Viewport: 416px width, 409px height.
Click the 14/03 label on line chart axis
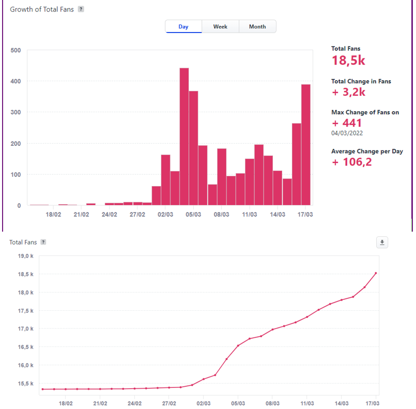[342, 403]
